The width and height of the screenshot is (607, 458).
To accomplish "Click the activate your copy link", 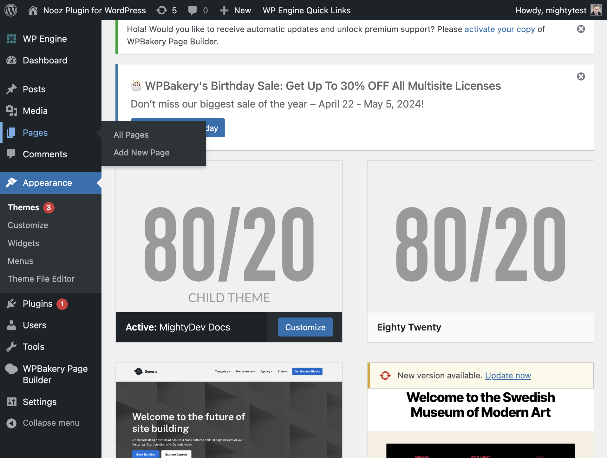I will pos(500,29).
